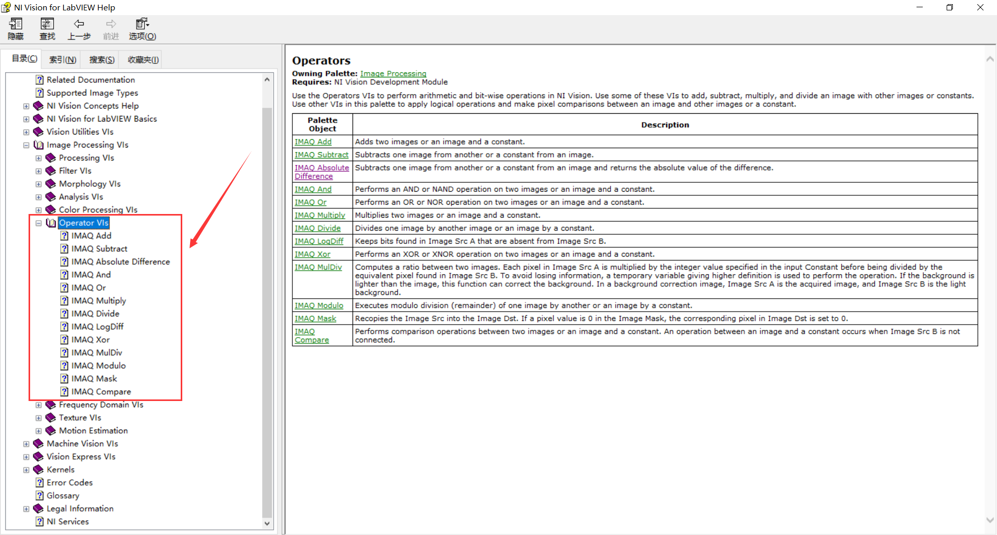
Task: Select Supported Image Types in the tree
Action: [x=92, y=93]
